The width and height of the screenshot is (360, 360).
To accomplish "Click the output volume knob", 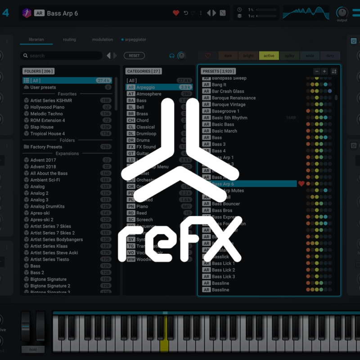I will point(342,13).
